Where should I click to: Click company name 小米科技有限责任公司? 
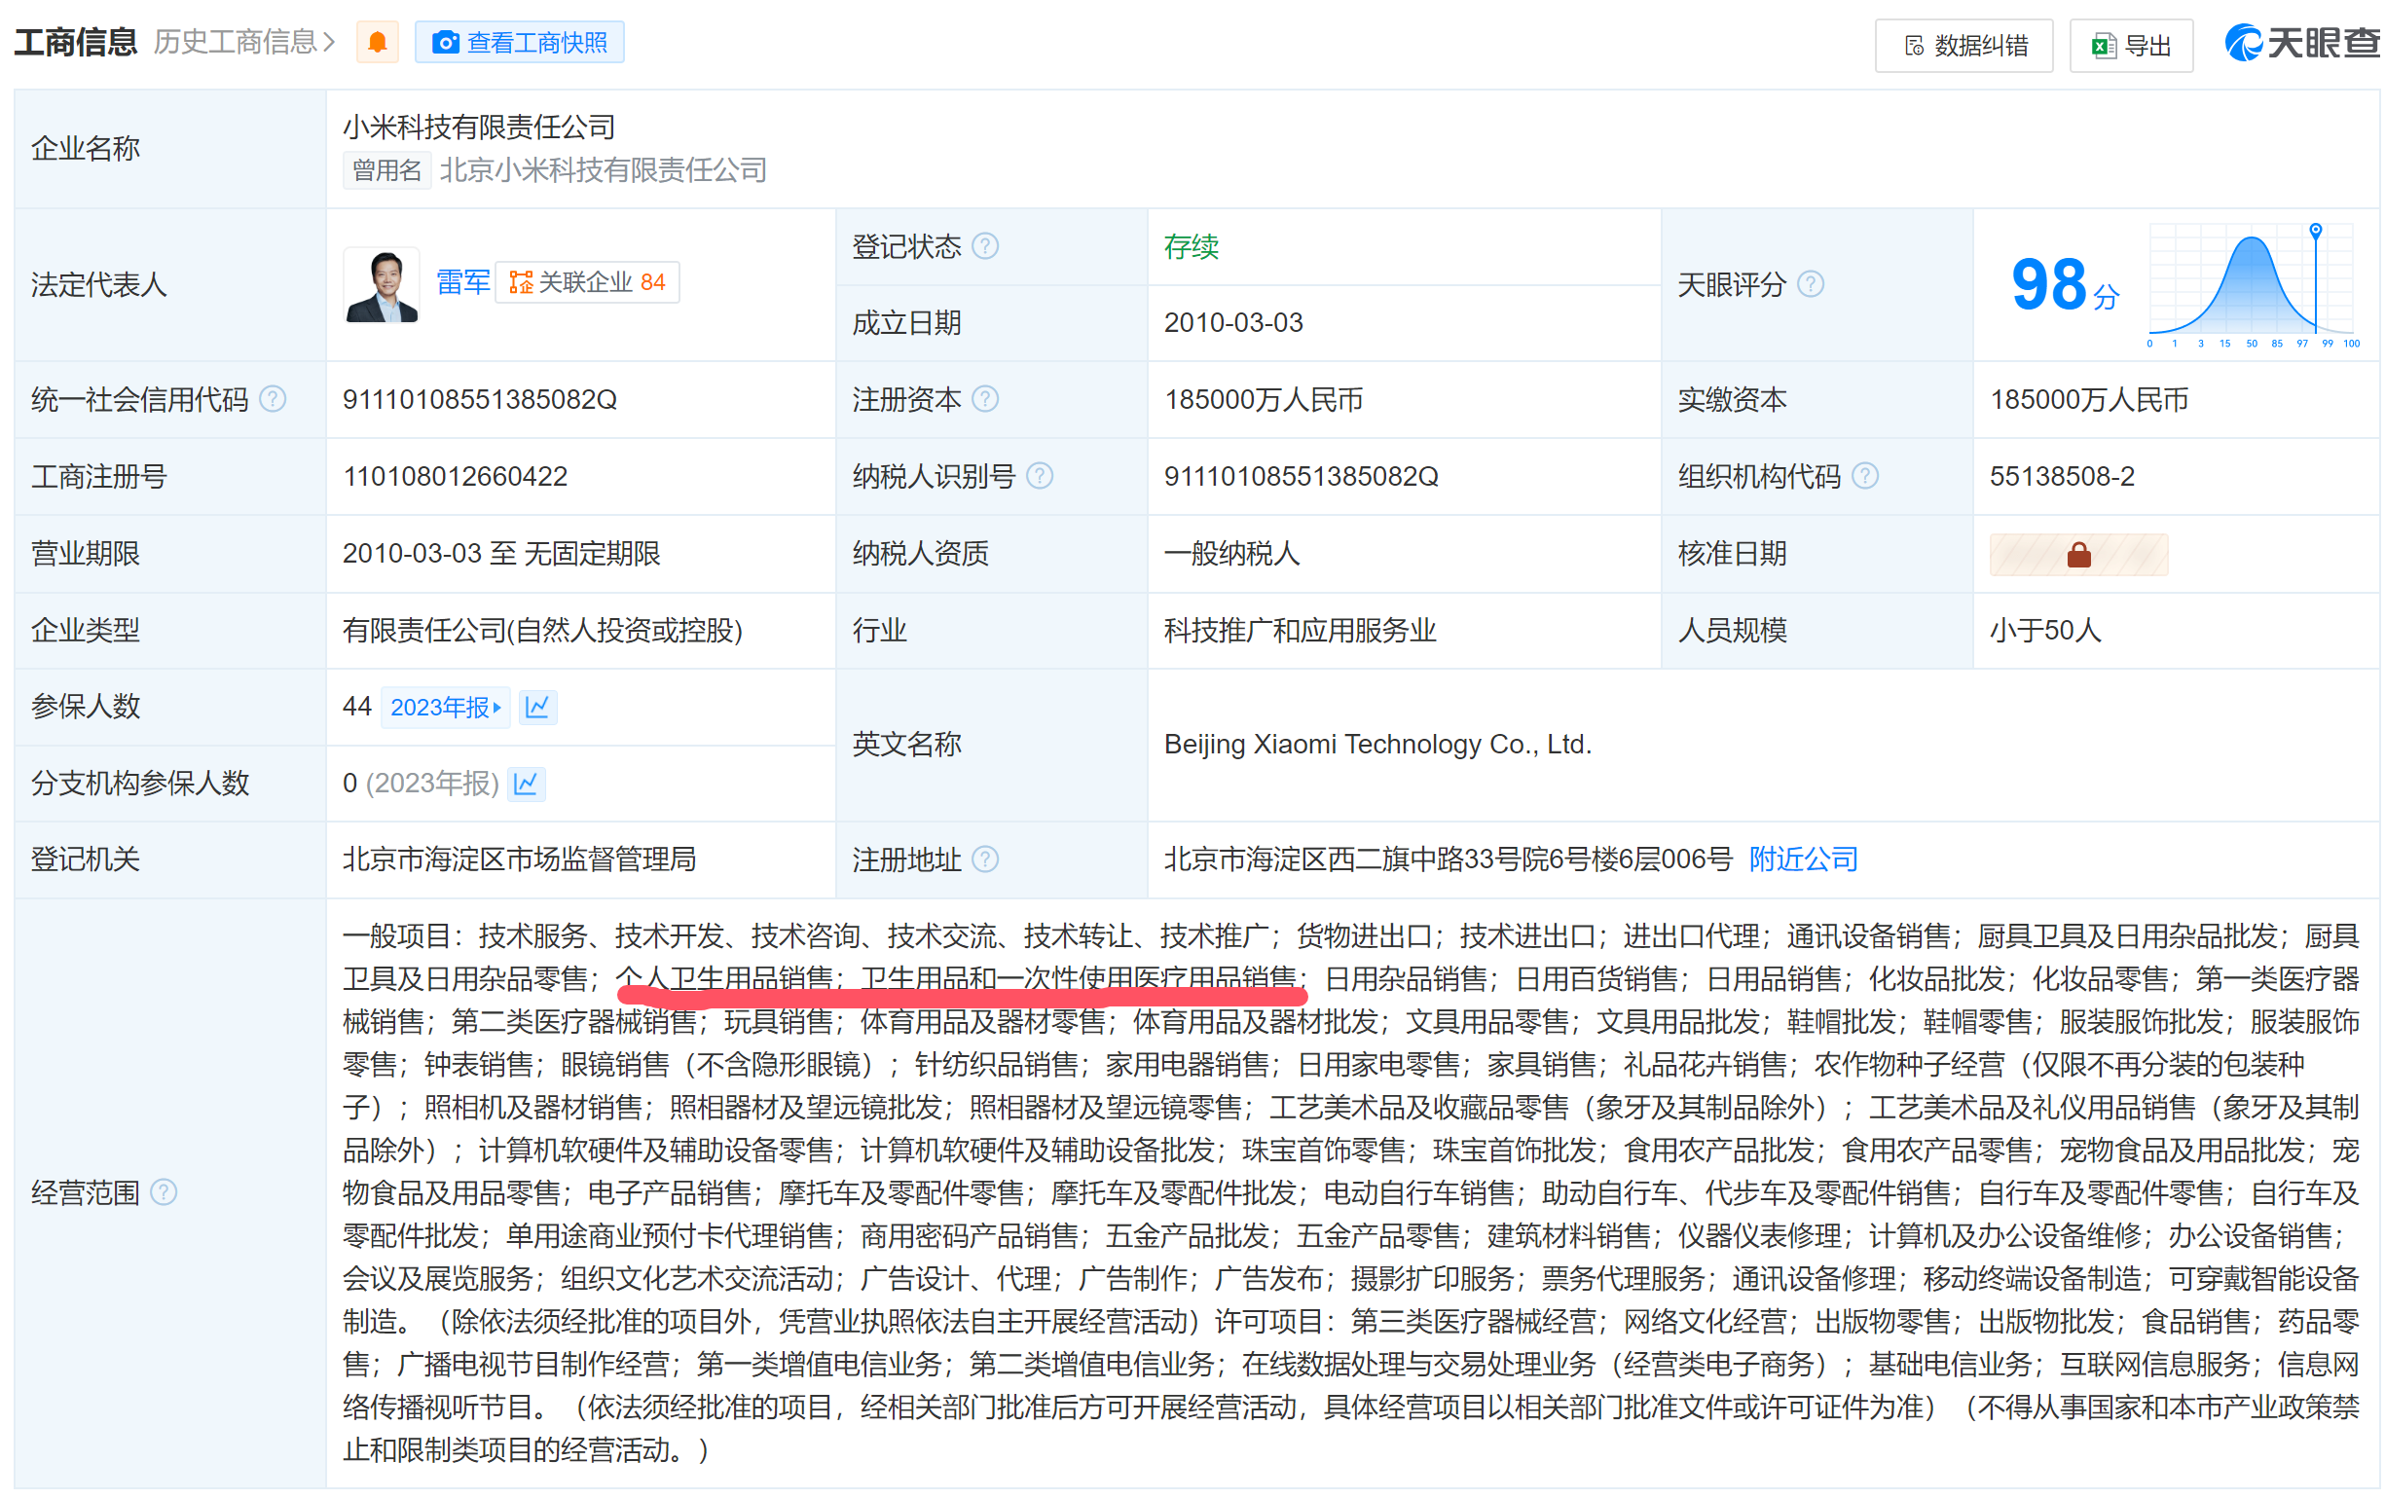coord(479,127)
